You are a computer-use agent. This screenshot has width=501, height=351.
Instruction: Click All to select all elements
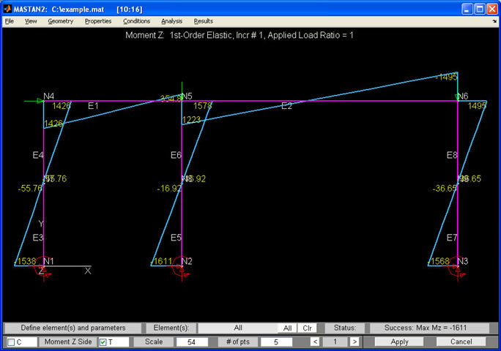[288, 328]
